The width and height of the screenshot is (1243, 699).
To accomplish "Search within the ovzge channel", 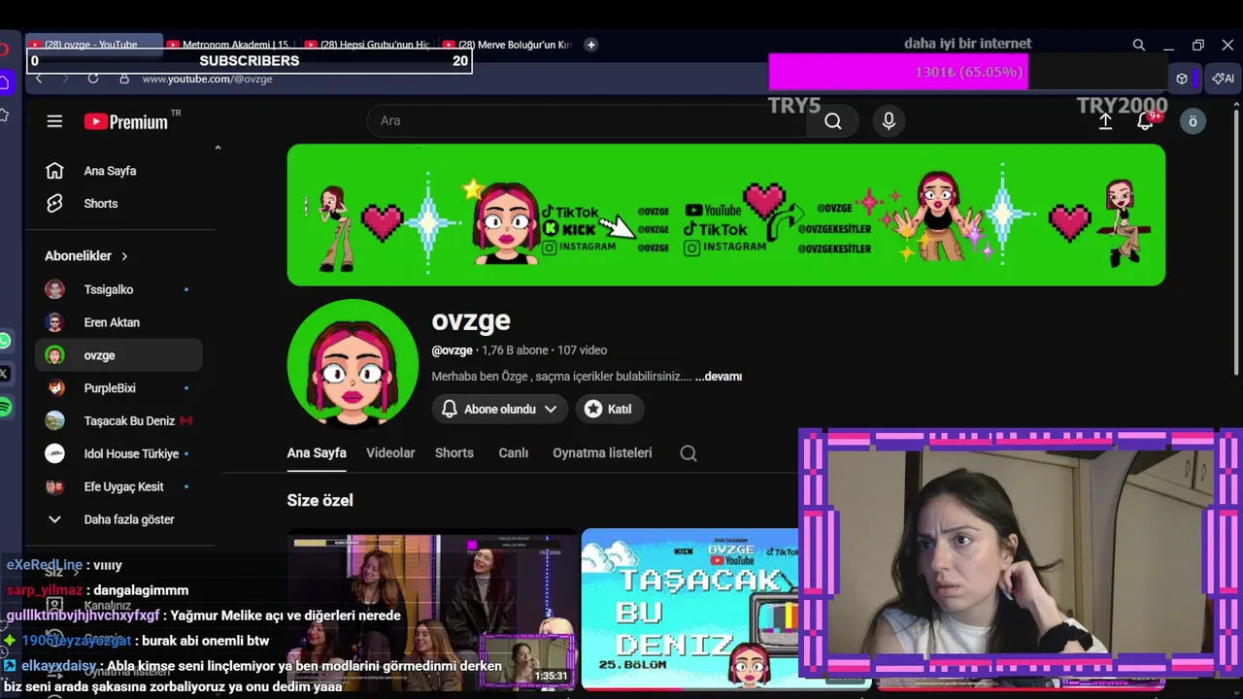I will pyautogui.click(x=689, y=453).
